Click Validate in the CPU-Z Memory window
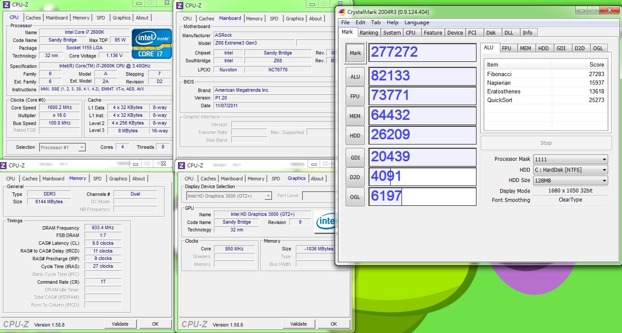The width and height of the screenshot is (622, 333). click(120, 324)
